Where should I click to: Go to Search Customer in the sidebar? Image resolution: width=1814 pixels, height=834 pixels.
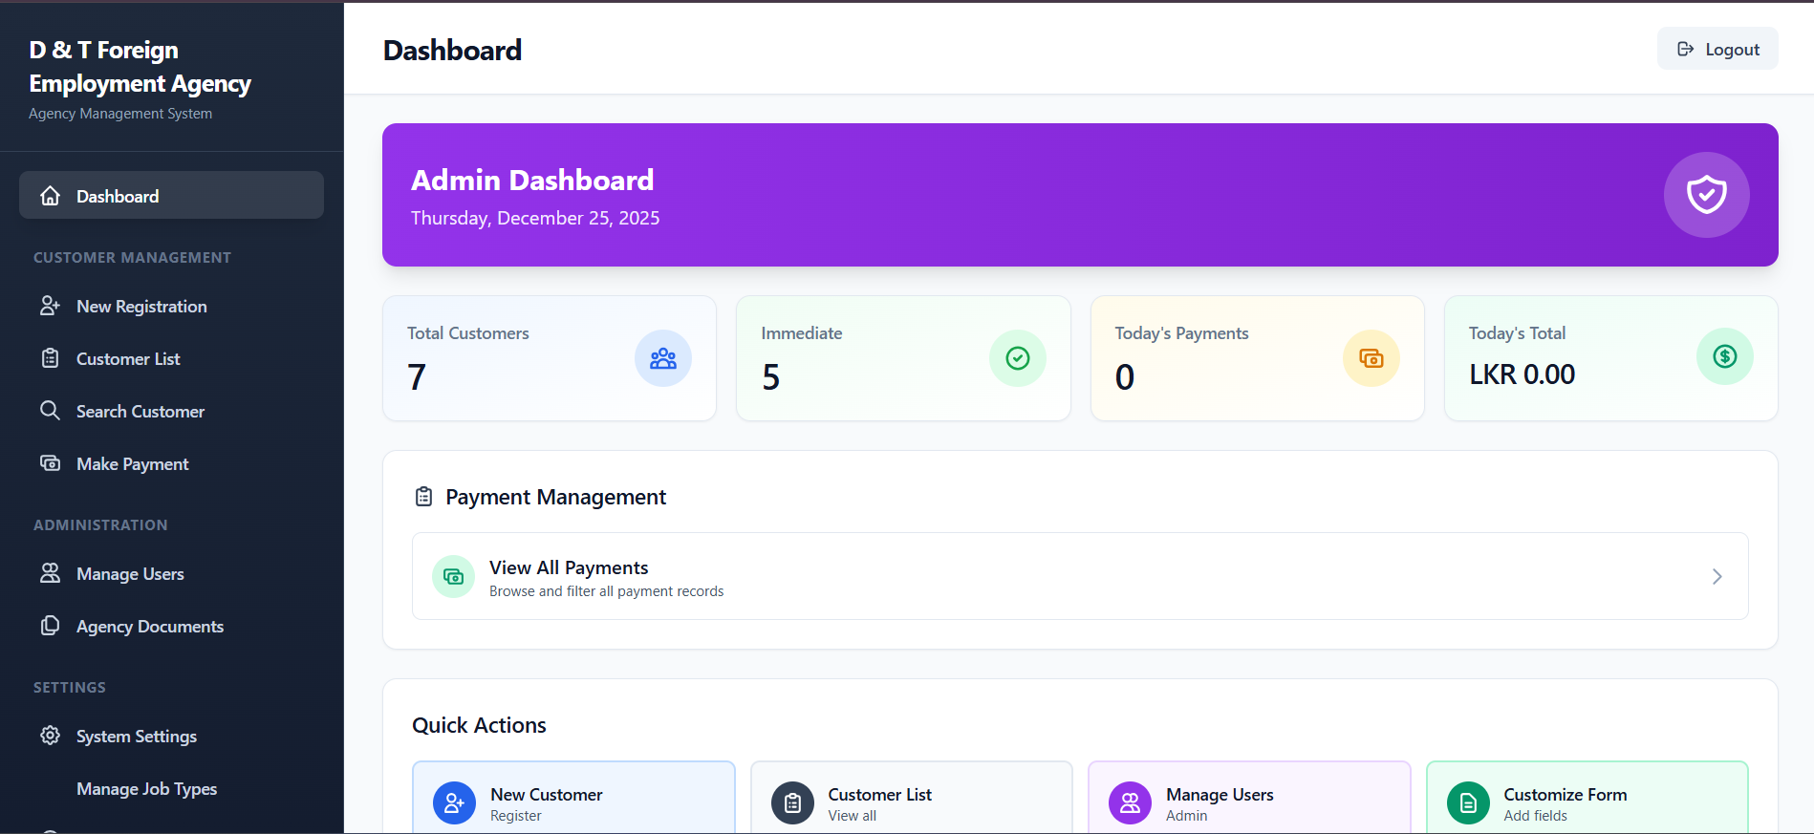click(140, 412)
